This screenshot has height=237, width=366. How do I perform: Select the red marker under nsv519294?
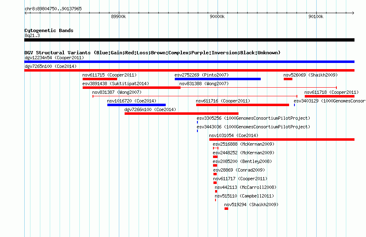[x=227, y=209]
